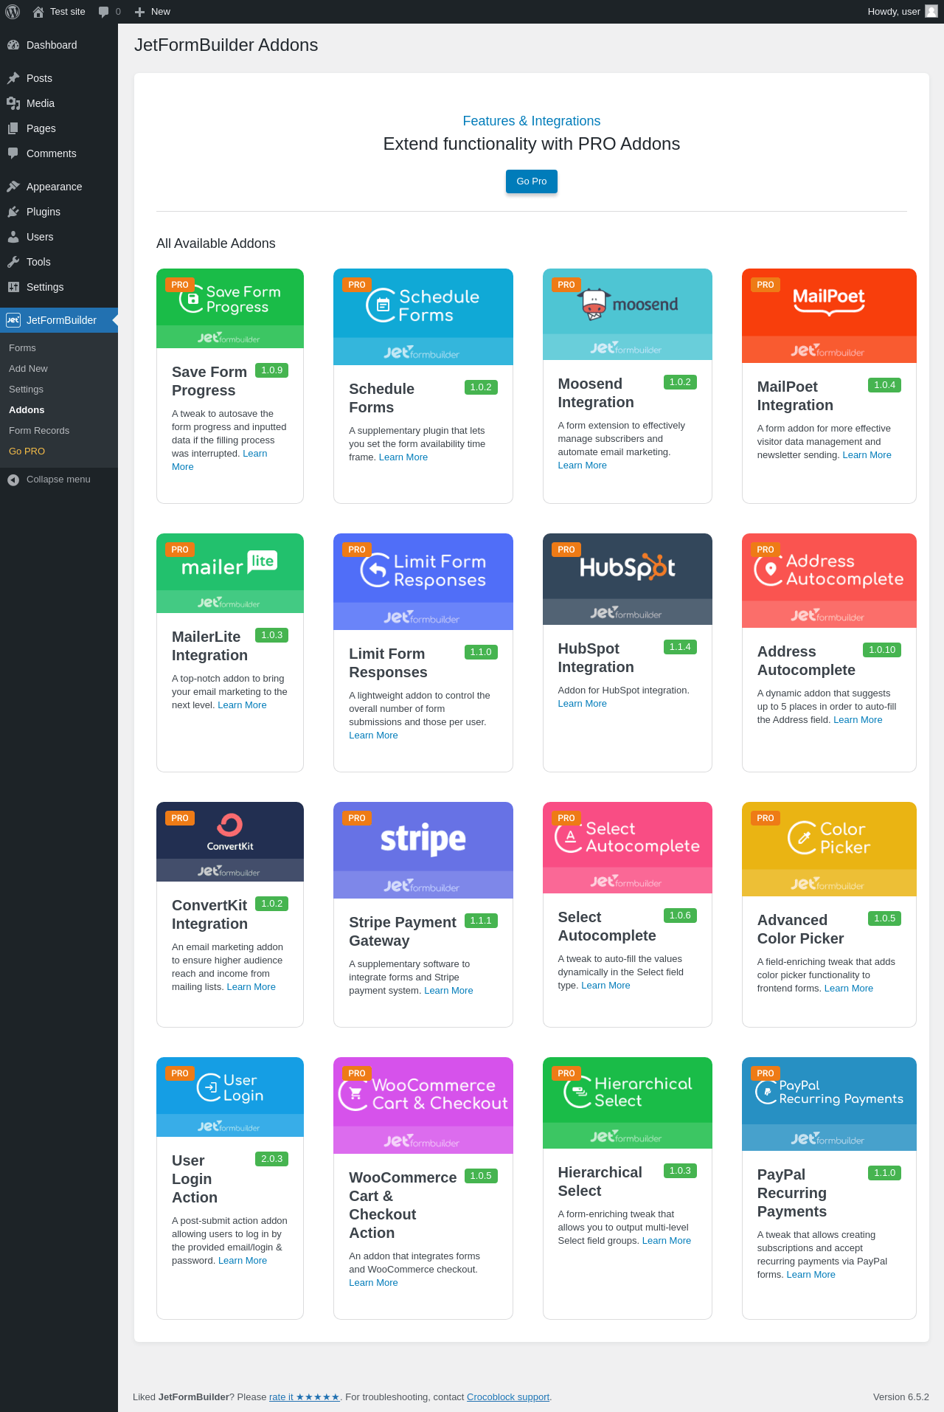This screenshot has width=944, height=1412.
Task: Click the All Available Addons heading
Action: [216, 243]
